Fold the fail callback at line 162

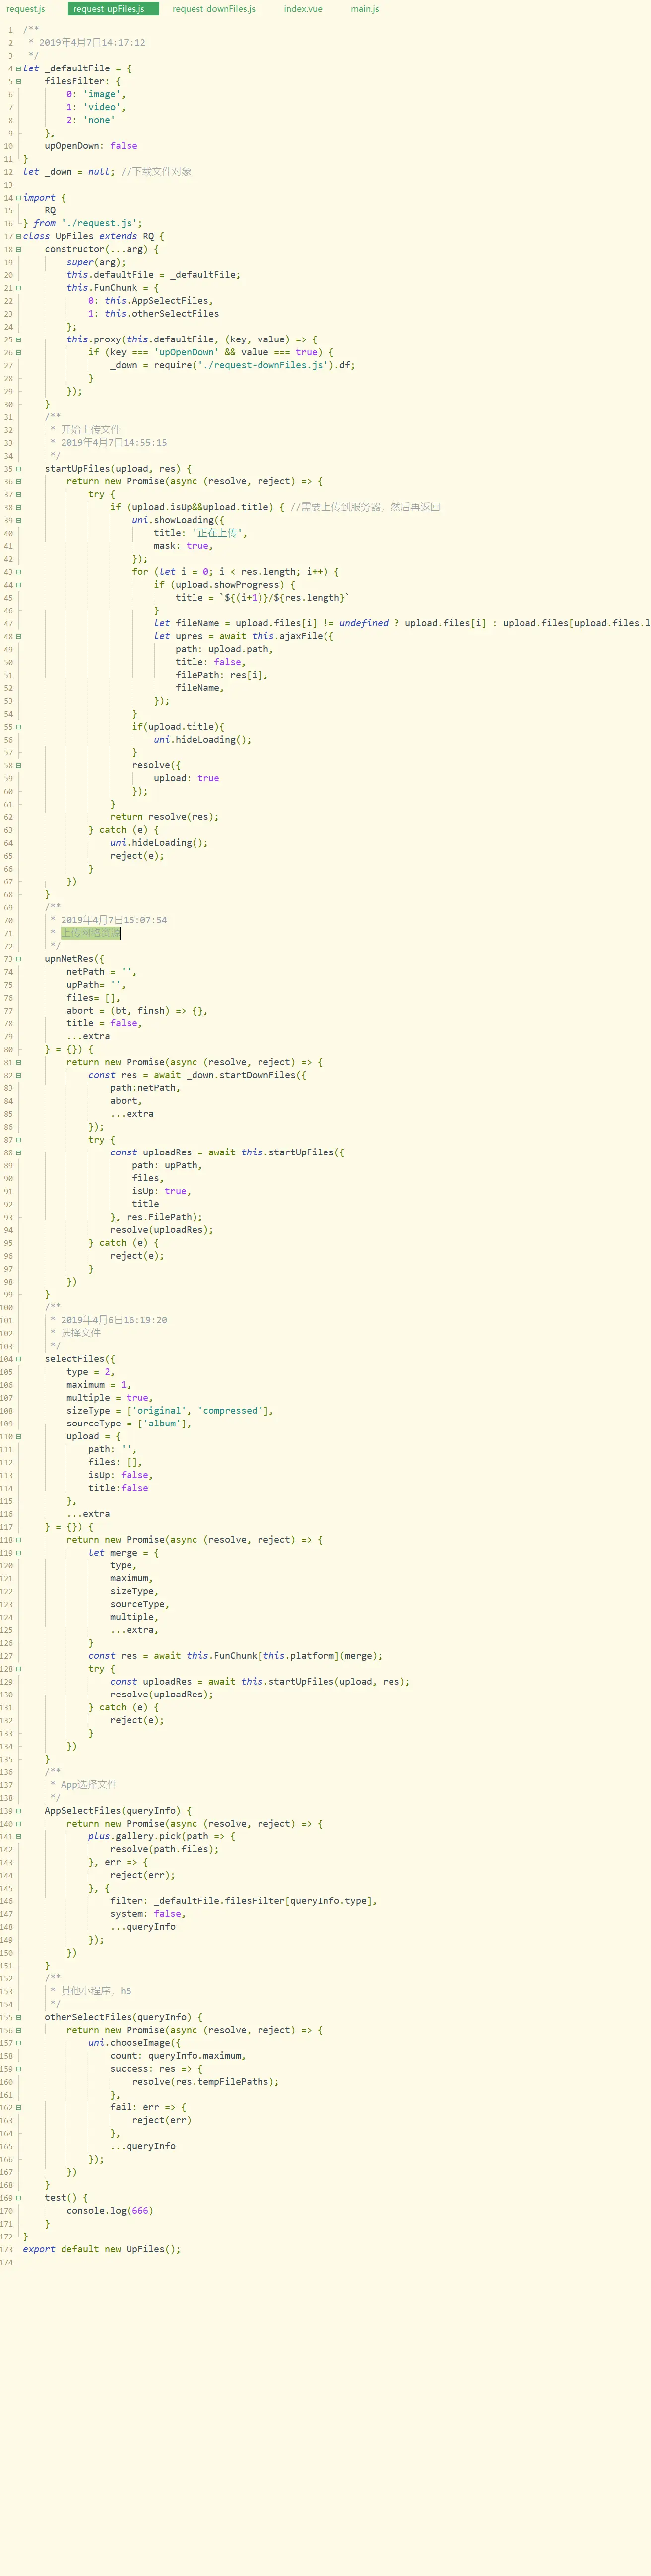click(18, 2108)
